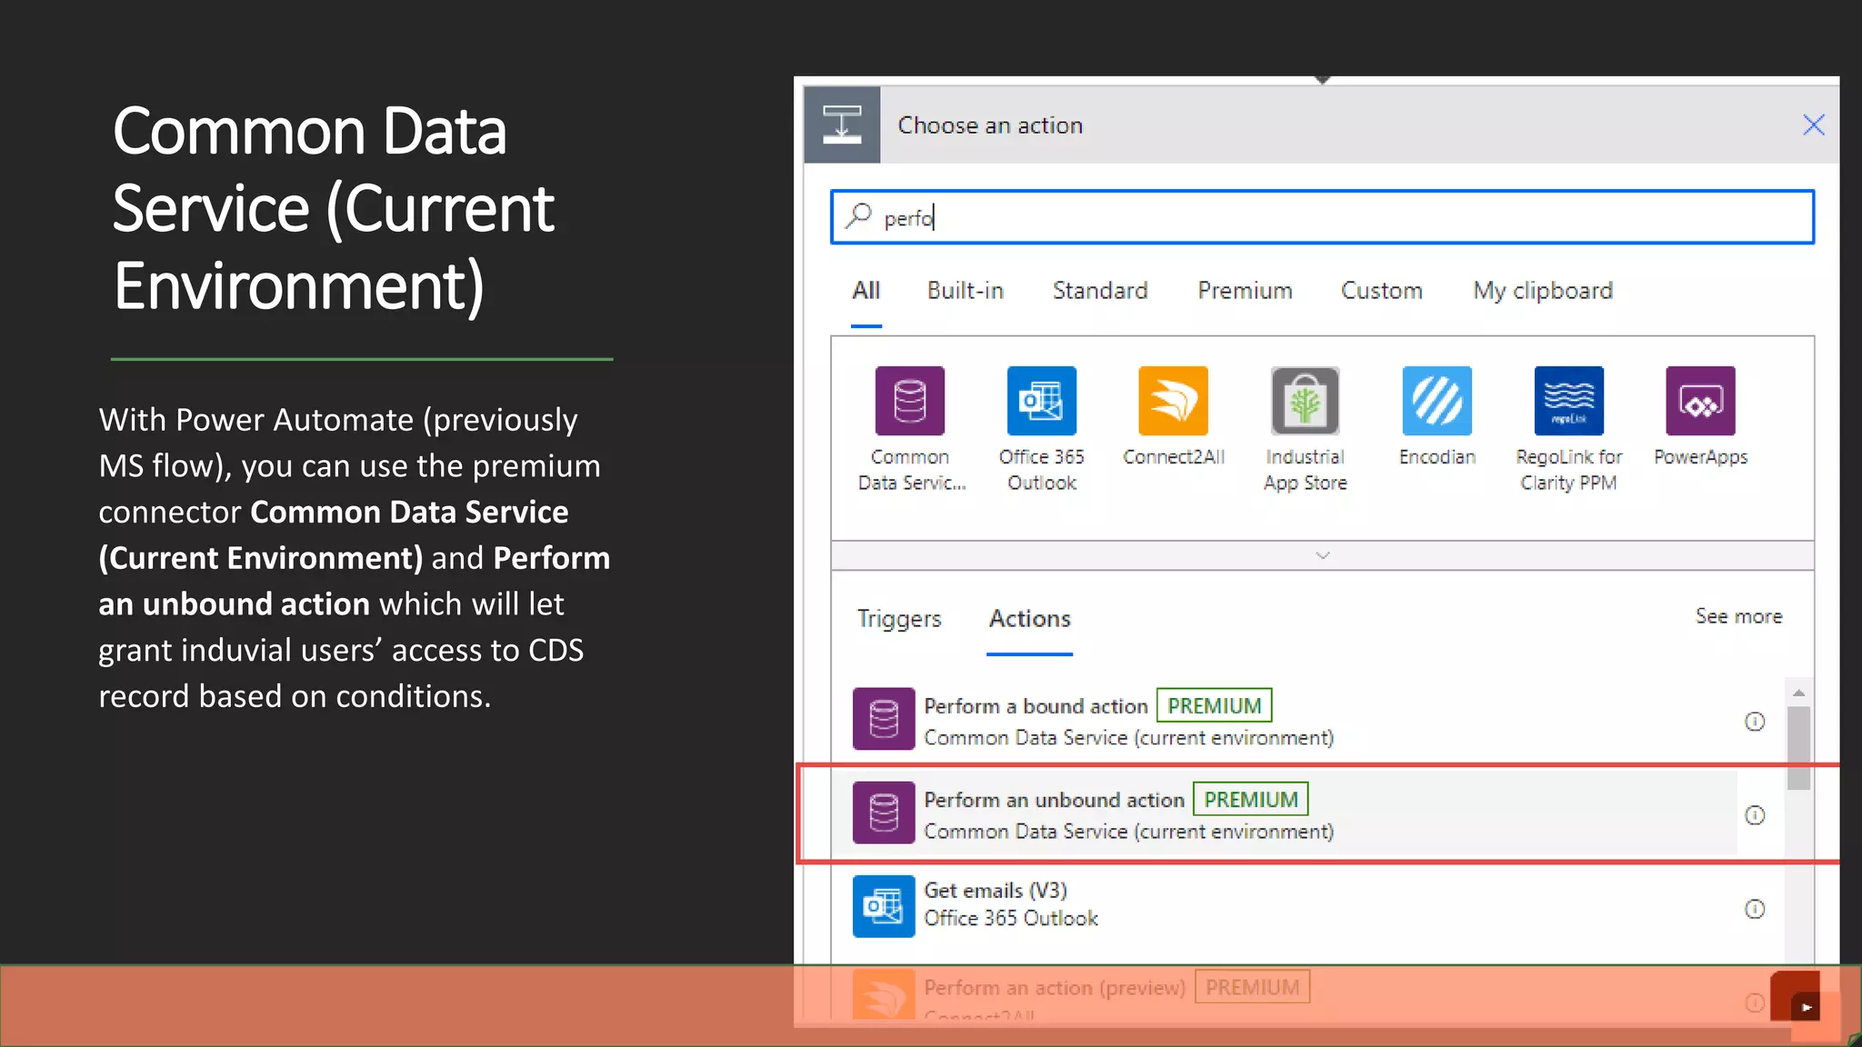
Task: Expand the connectors list chevron
Action: (1323, 555)
